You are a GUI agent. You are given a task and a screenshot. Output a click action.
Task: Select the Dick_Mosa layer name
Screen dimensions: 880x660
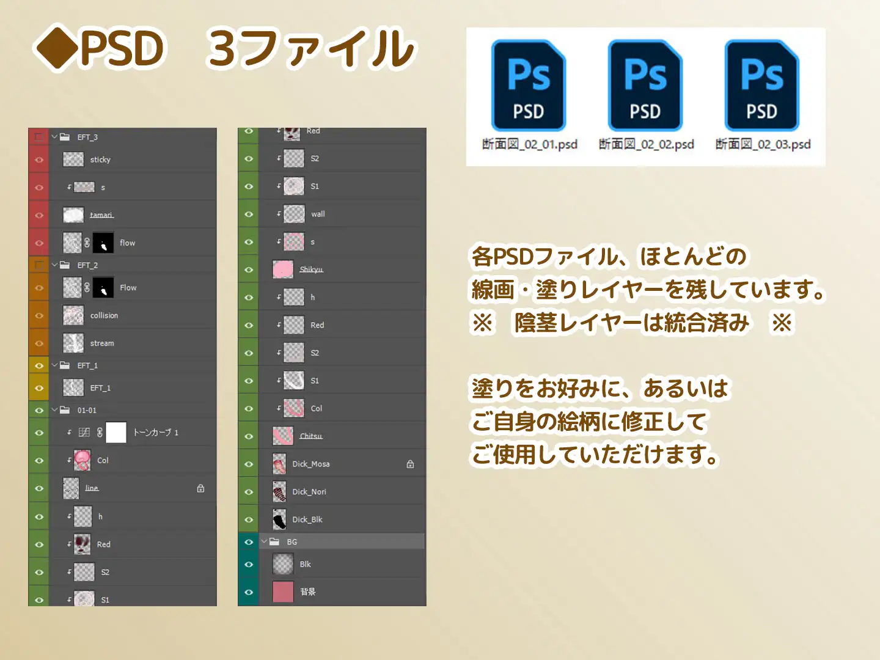tap(311, 464)
